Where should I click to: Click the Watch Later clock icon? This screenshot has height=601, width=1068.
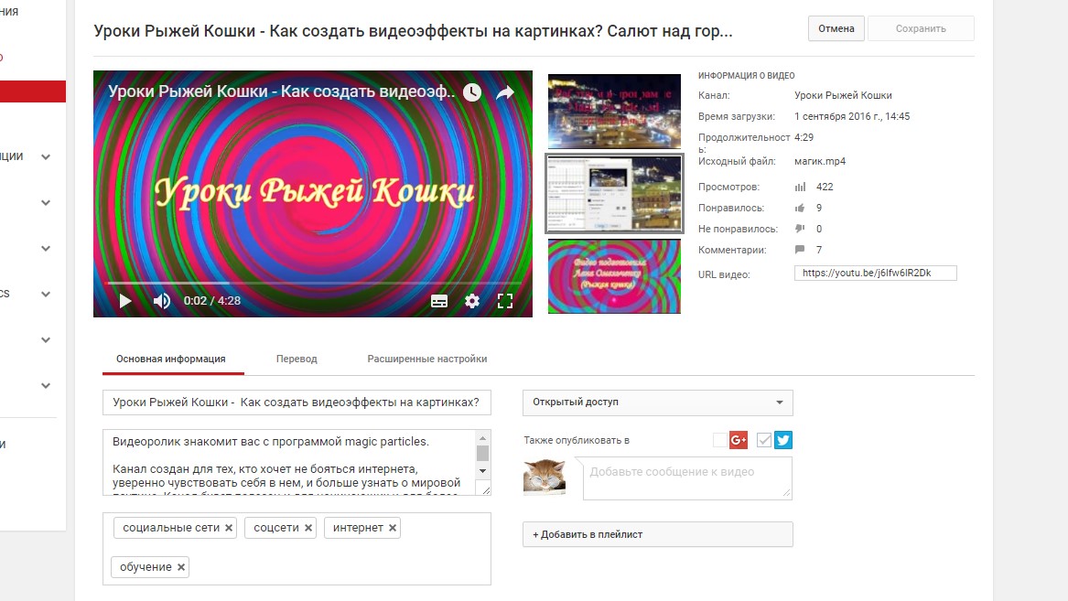[471, 92]
